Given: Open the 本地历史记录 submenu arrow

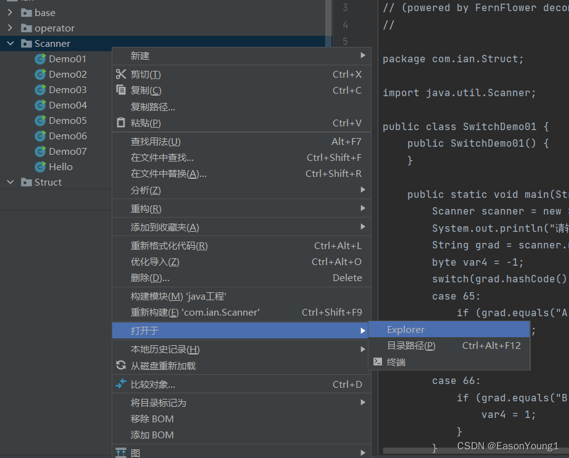Looking at the screenshot, I should tap(362, 349).
